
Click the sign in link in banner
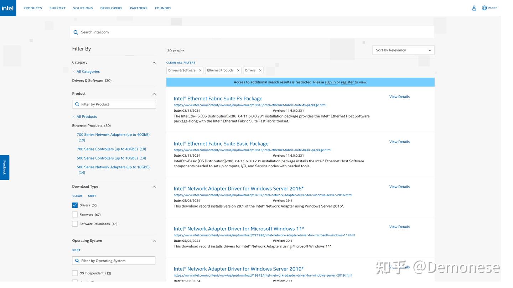point(330,82)
